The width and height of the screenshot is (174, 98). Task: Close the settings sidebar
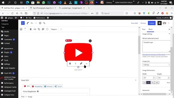pos(169,29)
